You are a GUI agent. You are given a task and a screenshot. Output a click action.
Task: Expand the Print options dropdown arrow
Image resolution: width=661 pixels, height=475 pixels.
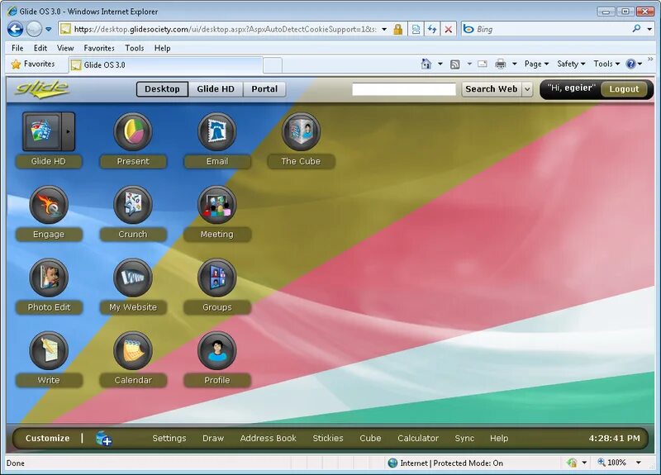514,64
